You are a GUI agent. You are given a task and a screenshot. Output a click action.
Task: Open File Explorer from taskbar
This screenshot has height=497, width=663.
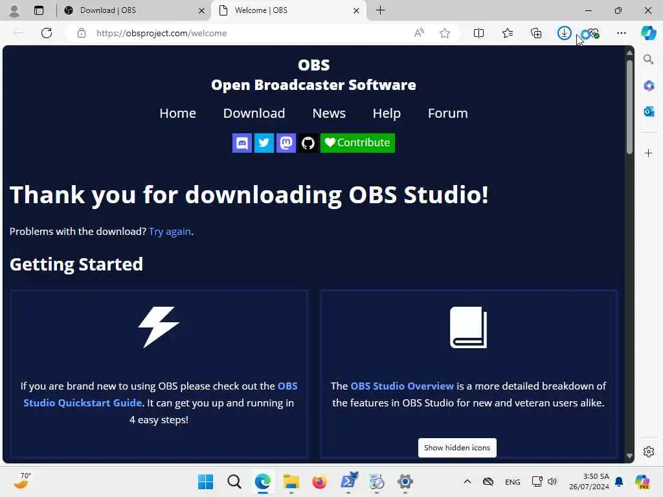tap(291, 481)
